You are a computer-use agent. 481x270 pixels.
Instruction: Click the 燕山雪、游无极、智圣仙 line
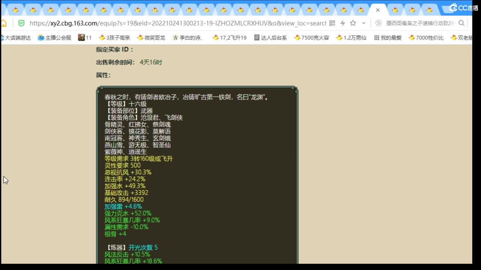point(138,145)
